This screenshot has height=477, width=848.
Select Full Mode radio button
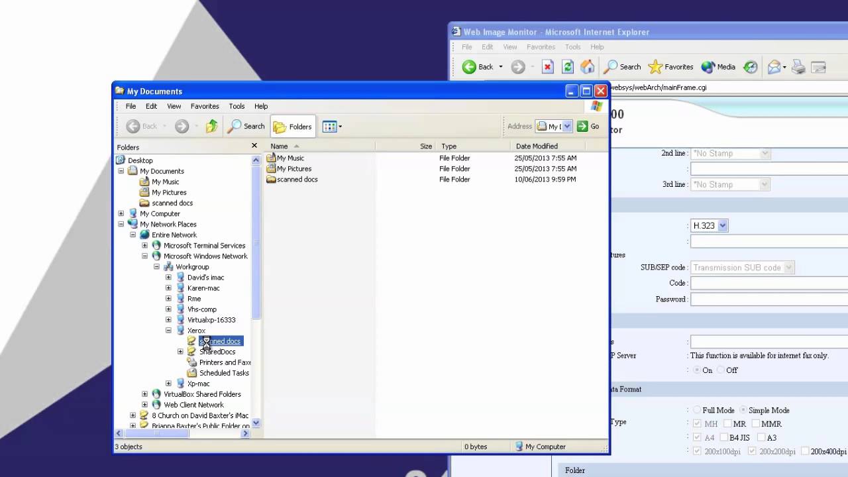[x=697, y=410]
